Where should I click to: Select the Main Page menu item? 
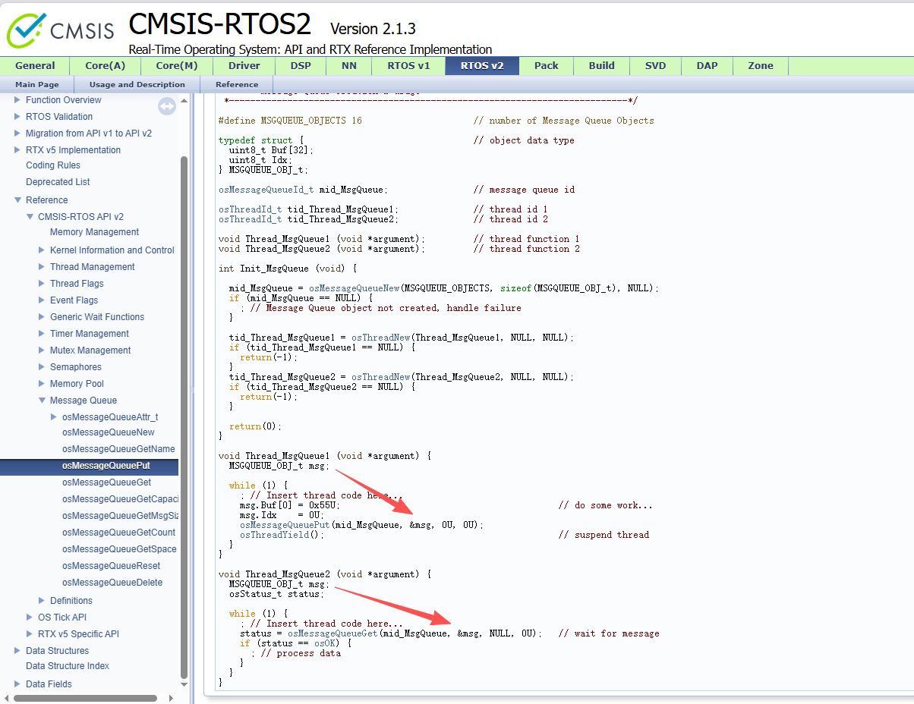(36, 84)
